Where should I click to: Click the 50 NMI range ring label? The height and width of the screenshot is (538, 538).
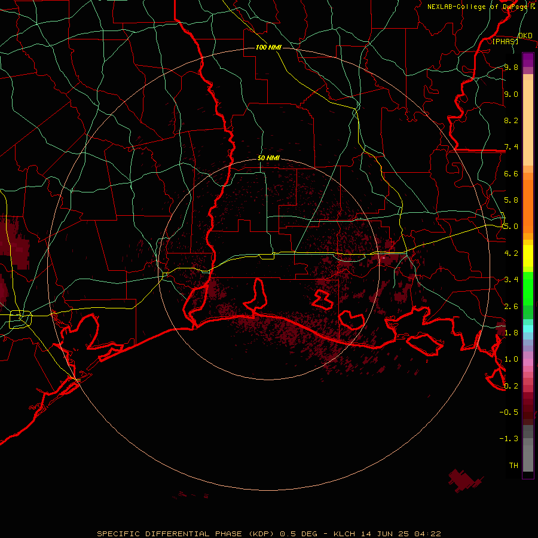(x=268, y=158)
